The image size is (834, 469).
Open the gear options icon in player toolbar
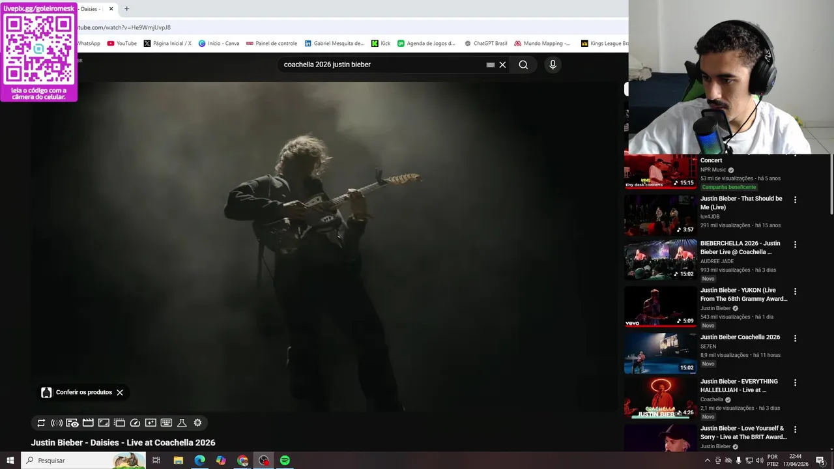tap(197, 423)
